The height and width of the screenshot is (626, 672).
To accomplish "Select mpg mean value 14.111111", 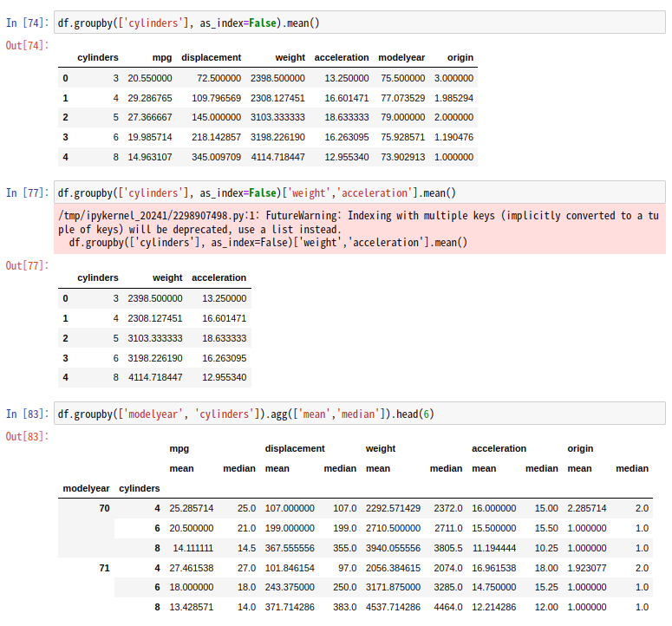I will tap(193, 548).
